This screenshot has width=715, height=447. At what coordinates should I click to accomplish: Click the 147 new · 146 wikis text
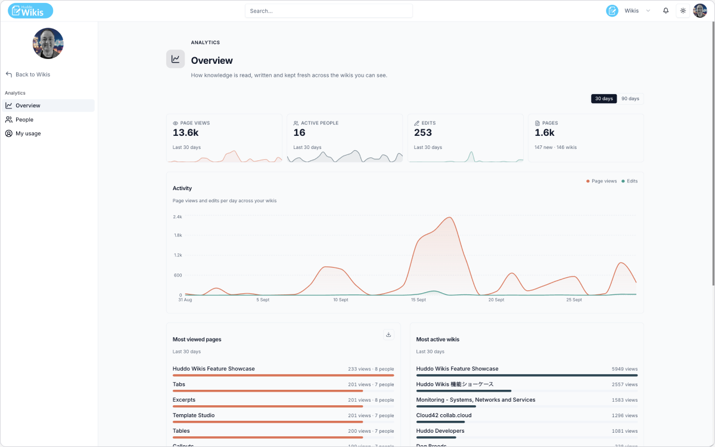click(x=555, y=147)
